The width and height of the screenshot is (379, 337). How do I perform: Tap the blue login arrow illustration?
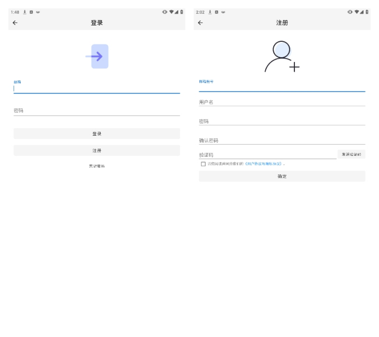click(x=97, y=56)
